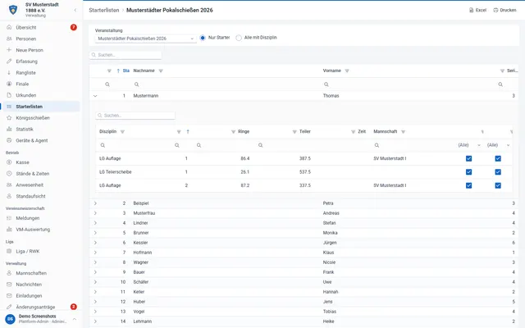Focus the nested Suchen search field

pos(135,116)
